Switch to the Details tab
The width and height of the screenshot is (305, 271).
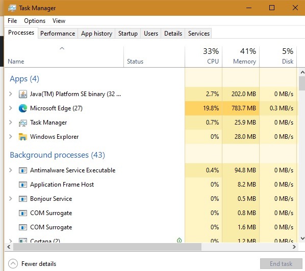tap(173, 34)
